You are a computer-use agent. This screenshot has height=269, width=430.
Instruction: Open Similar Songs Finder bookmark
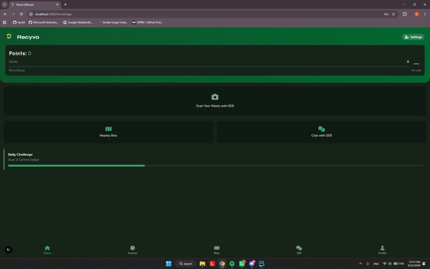113,22
